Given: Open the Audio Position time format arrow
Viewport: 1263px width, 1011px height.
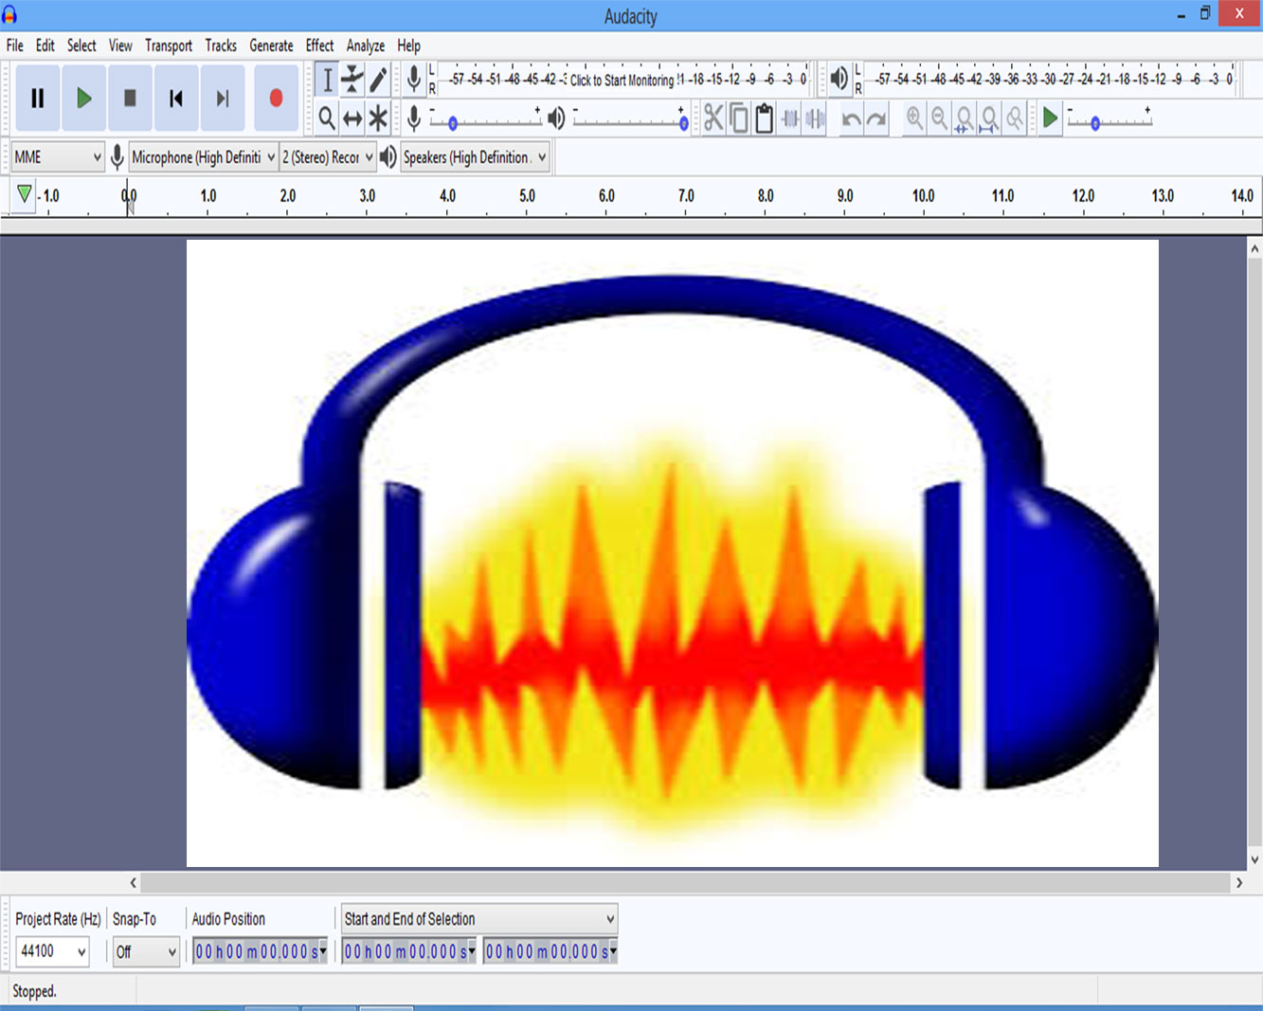Looking at the screenshot, I should click(323, 950).
